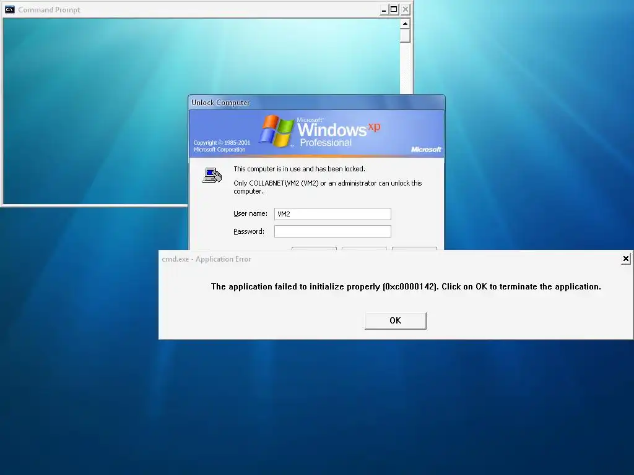Click the 'Professional' text in the banner
Viewport: 634px width, 475px height.
[x=326, y=143]
